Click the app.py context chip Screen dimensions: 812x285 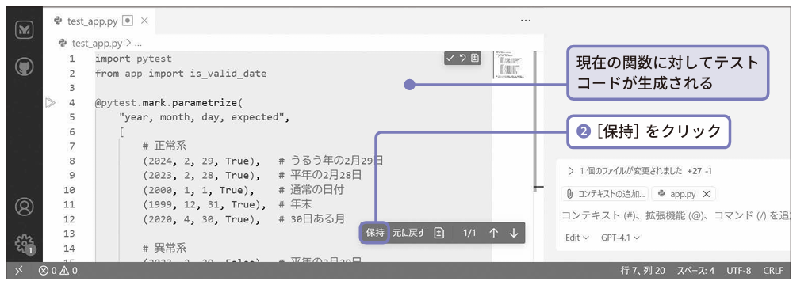click(x=684, y=194)
